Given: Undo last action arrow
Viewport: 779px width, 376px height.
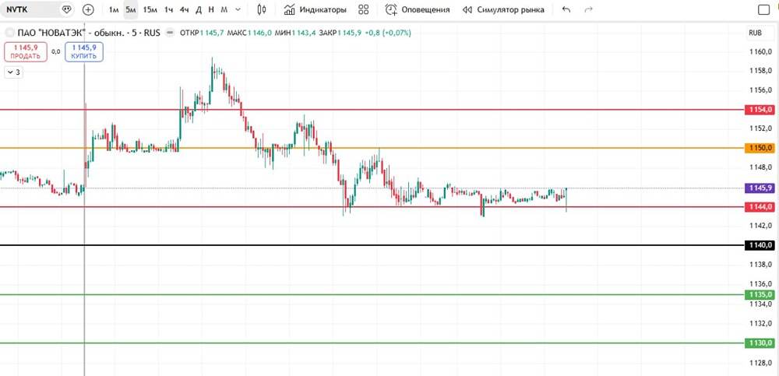Looking at the screenshot, I should (x=566, y=9).
